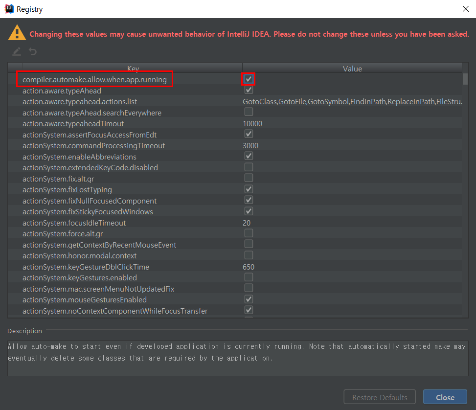Viewport: 476px width, 410px height.
Task: Select actionSystem.enableAbbreviations key
Action: click(x=79, y=157)
